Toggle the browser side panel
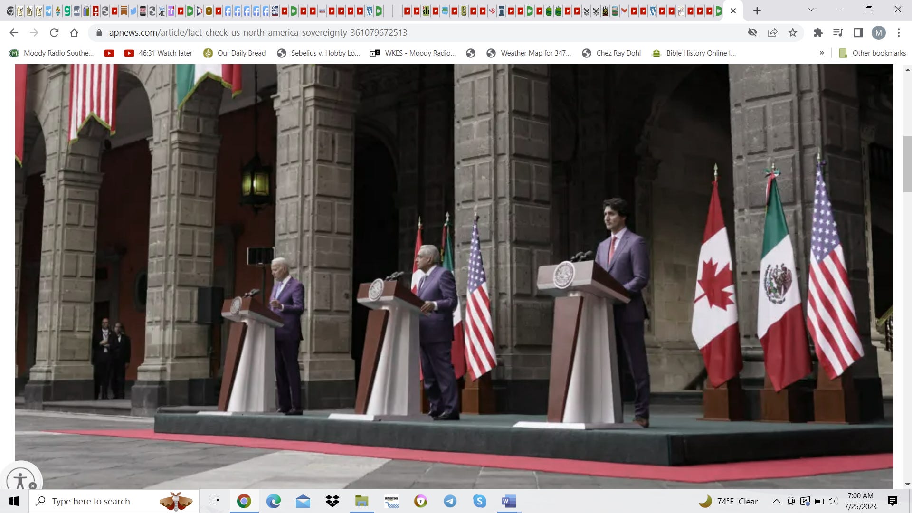 pyautogui.click(x=858, y=33)
